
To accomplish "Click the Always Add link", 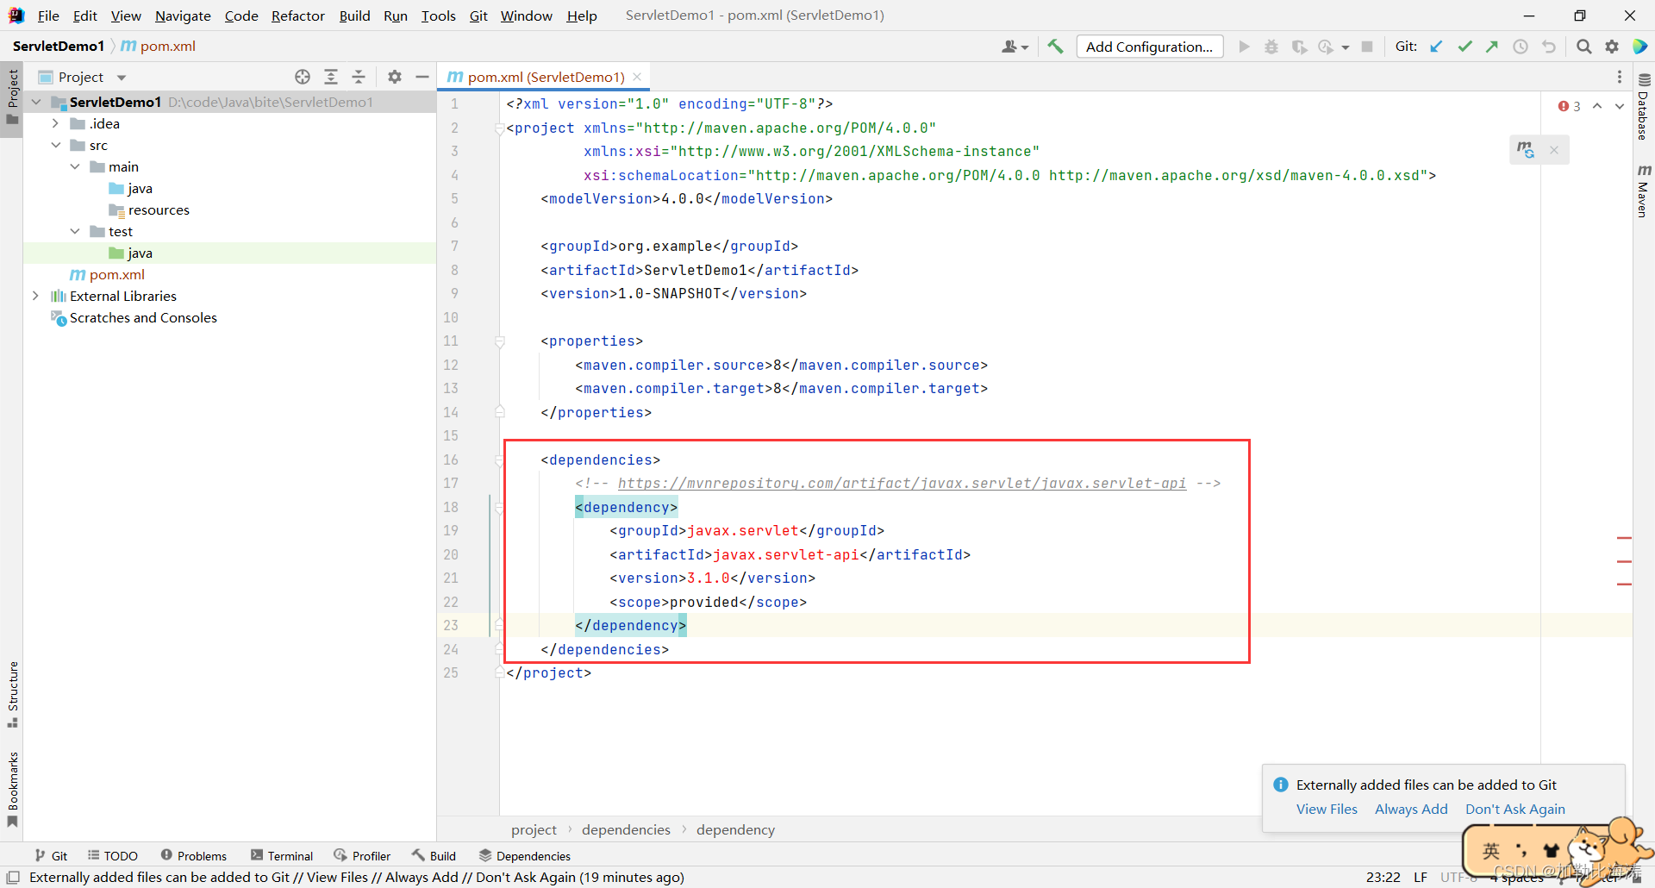I will pos(1411,810).
